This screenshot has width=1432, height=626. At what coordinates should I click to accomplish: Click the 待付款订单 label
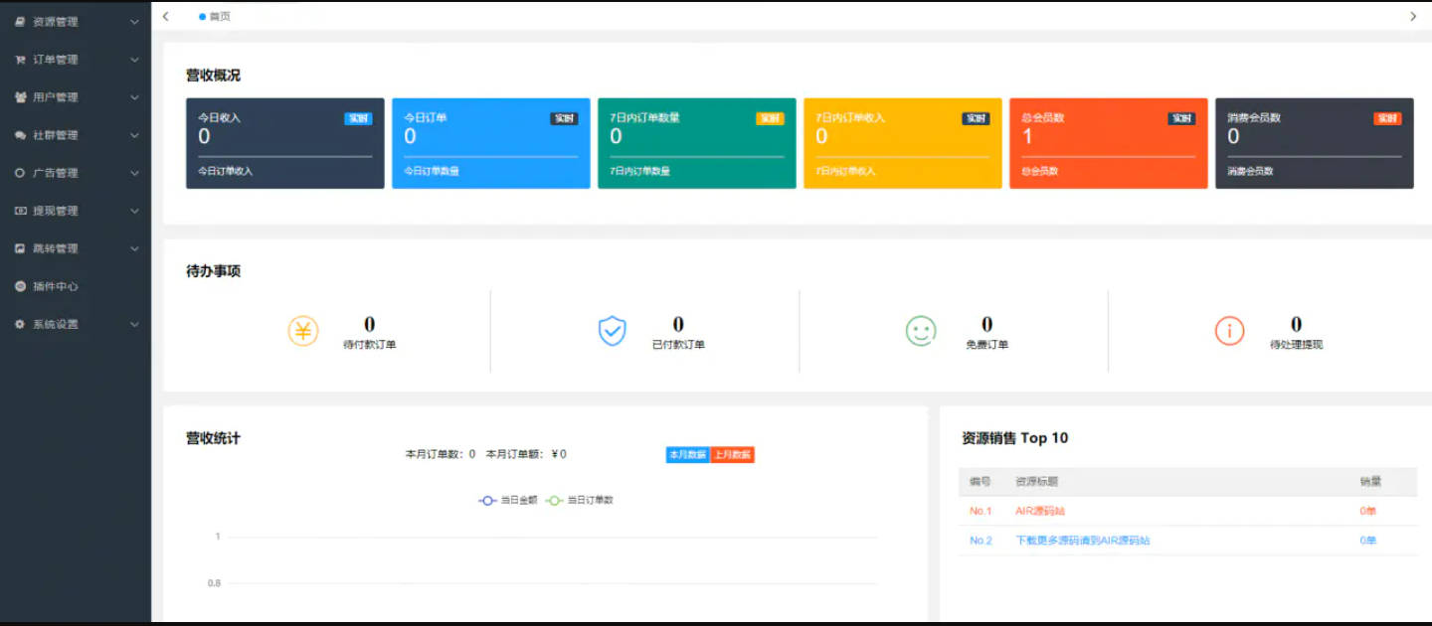click(369, 345)
